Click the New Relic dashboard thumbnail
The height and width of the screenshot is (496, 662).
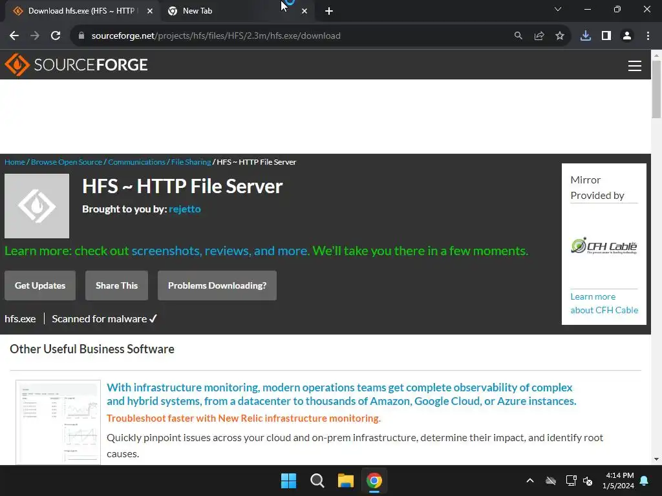[58, 422]
